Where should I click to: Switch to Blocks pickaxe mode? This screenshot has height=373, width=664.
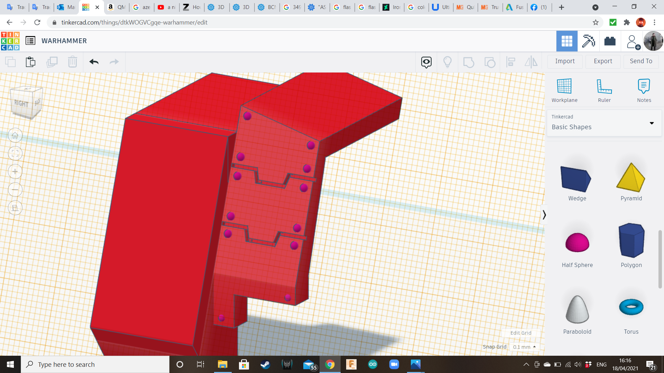[x=588, y=41]
